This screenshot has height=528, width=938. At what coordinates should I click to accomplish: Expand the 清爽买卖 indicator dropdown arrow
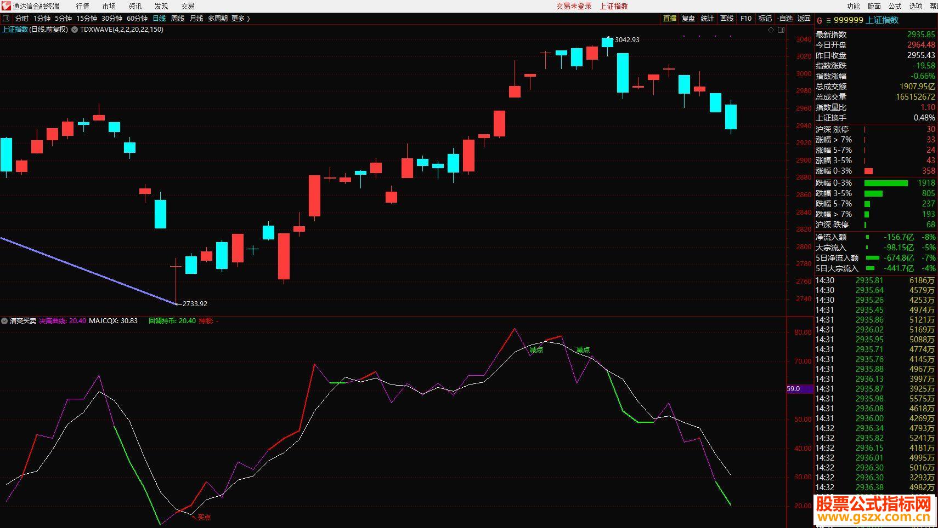[x=4, y=321]
